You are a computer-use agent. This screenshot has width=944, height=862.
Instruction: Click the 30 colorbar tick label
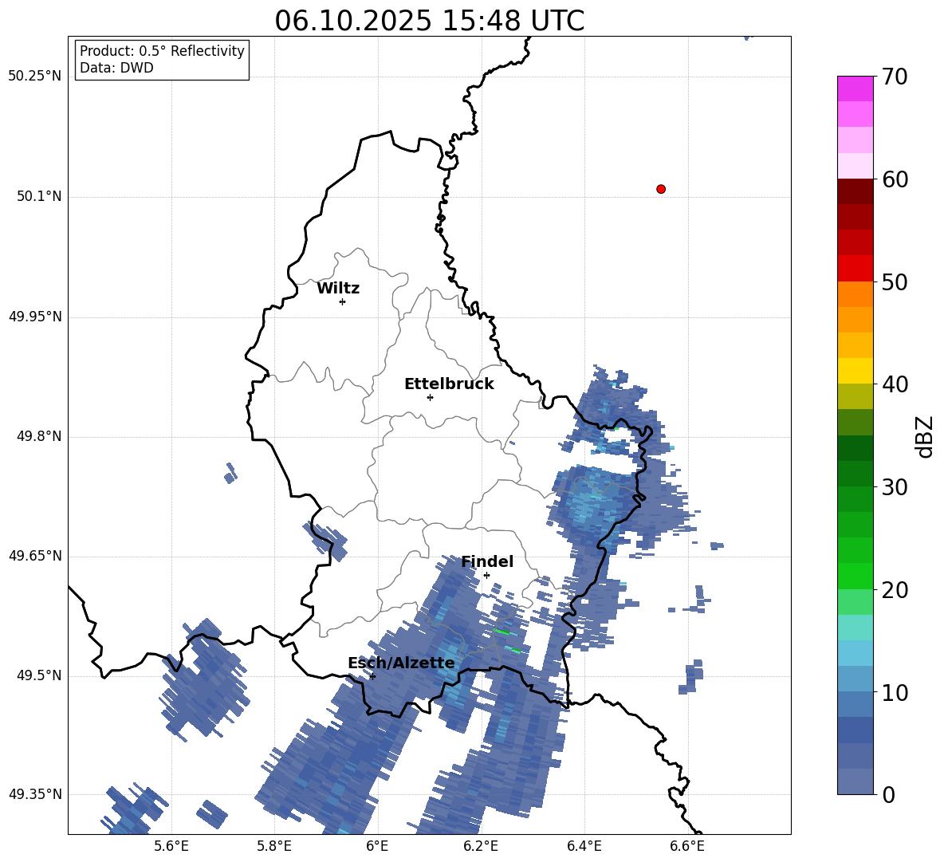pyautogui.click(x=894, y=487)
